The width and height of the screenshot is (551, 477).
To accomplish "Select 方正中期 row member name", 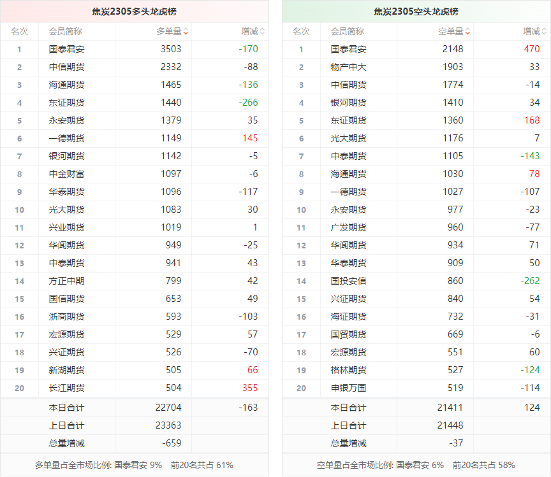I will pos(66,281).
